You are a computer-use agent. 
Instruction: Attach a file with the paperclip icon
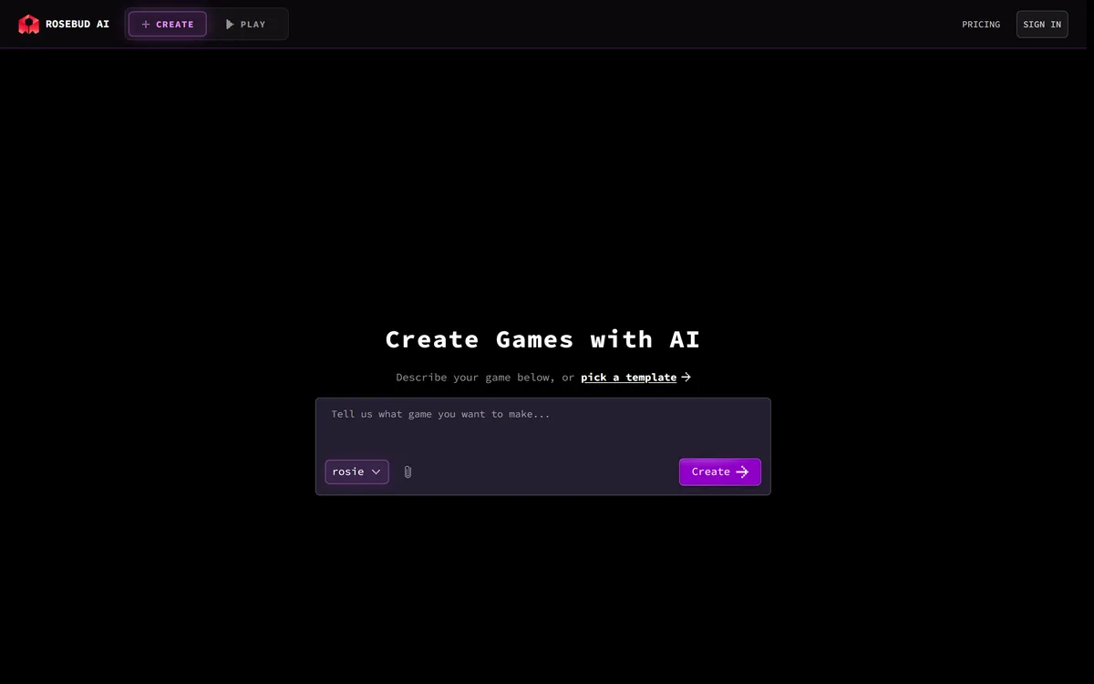point(408,472)
